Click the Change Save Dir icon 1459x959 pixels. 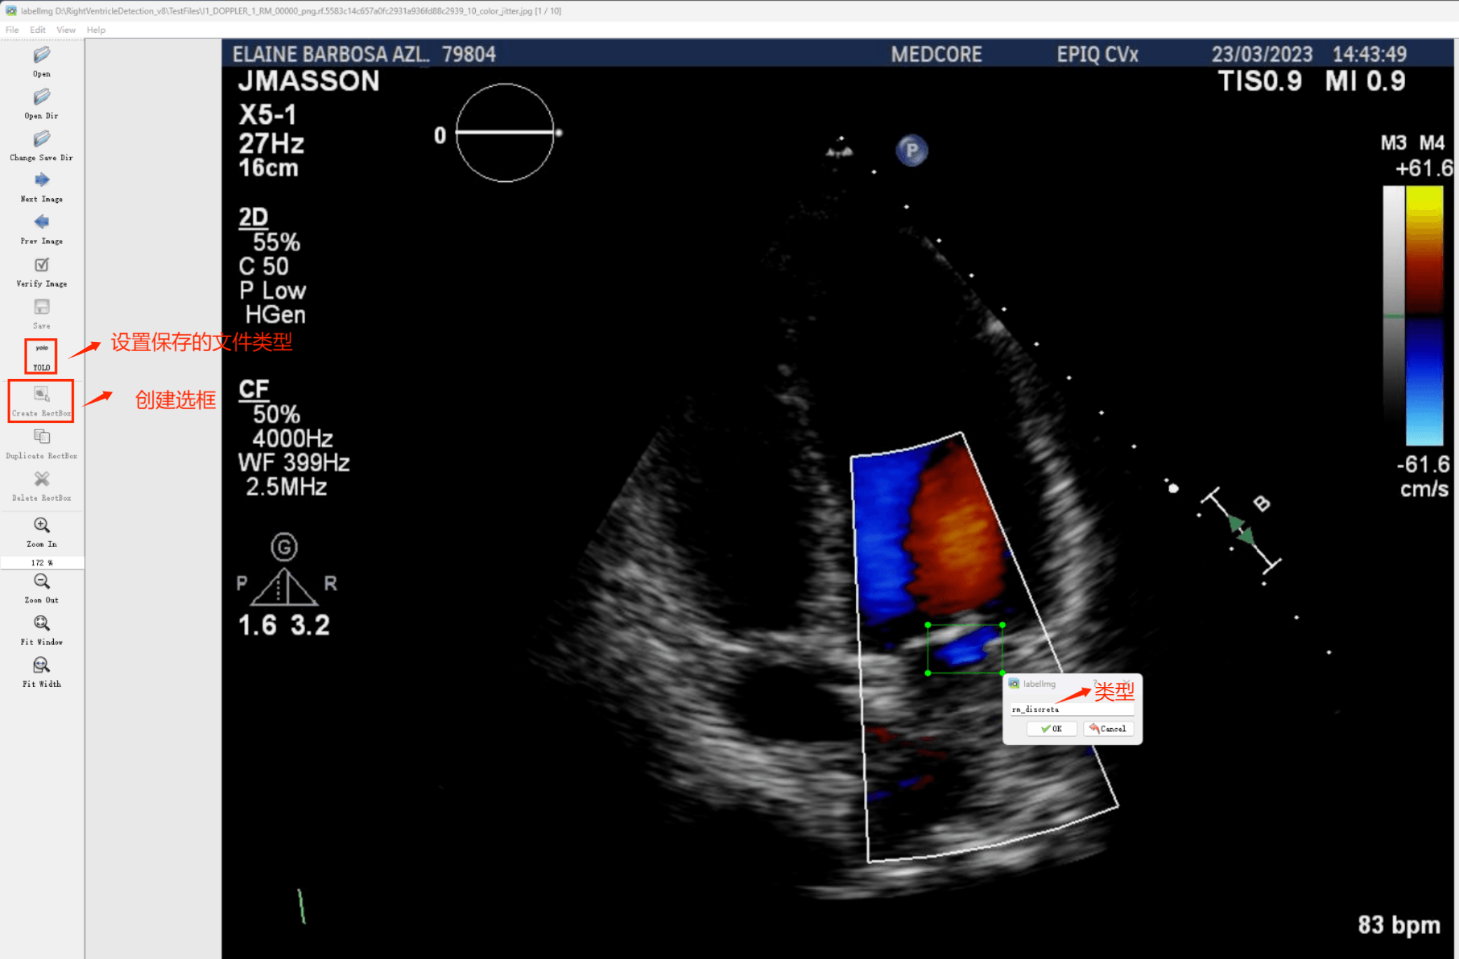click(x=41, y=139)
